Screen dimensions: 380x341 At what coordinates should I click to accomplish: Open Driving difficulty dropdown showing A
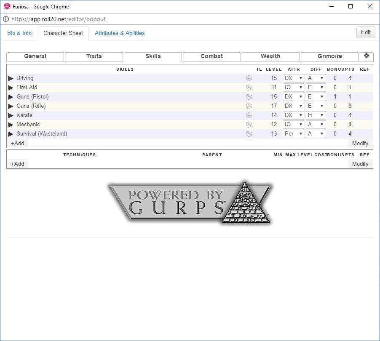point(316,78)
